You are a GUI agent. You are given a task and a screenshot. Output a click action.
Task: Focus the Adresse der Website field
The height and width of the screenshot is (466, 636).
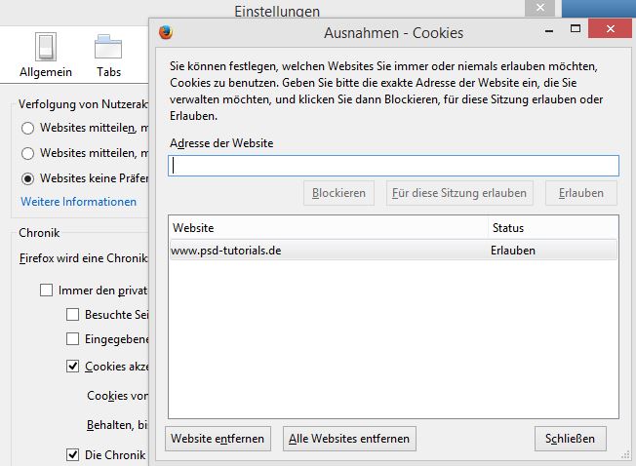[393, 166]
